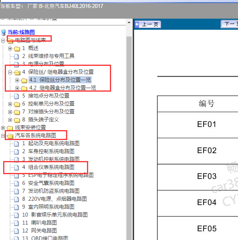Expand the 4.2 继电器盒分布及位置一览 node

pyautogui.click(x=17, y=88)
